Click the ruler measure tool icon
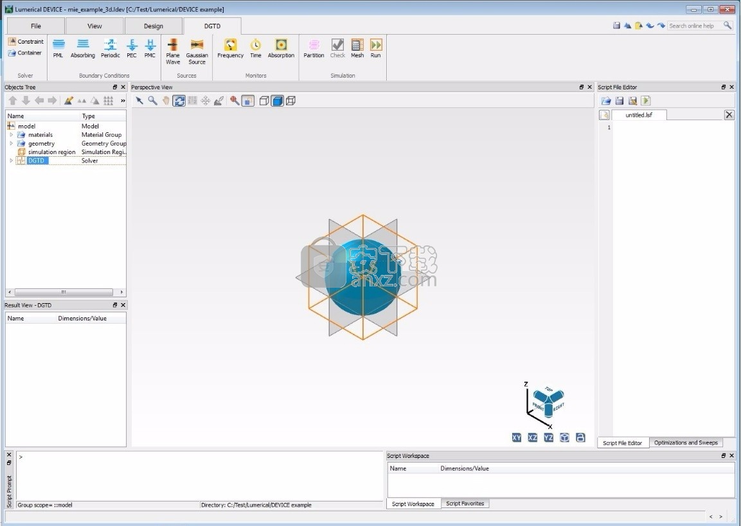This screenshot has height=526, width=741. click(192, 101)
